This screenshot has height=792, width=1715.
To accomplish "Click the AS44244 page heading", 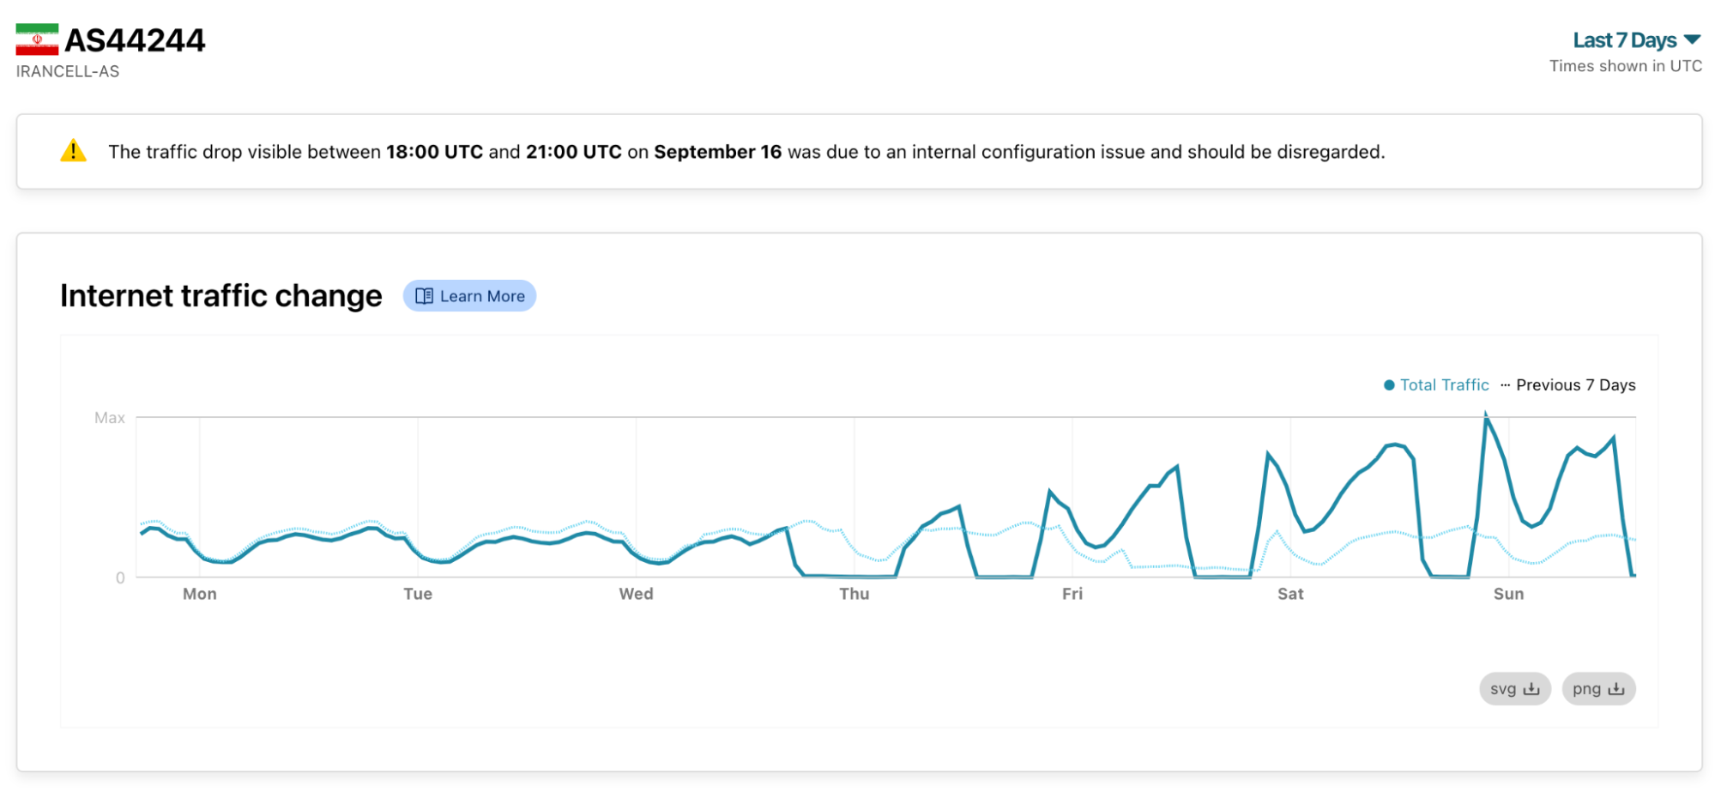I will pyautogui.click(x=135, y=40).
